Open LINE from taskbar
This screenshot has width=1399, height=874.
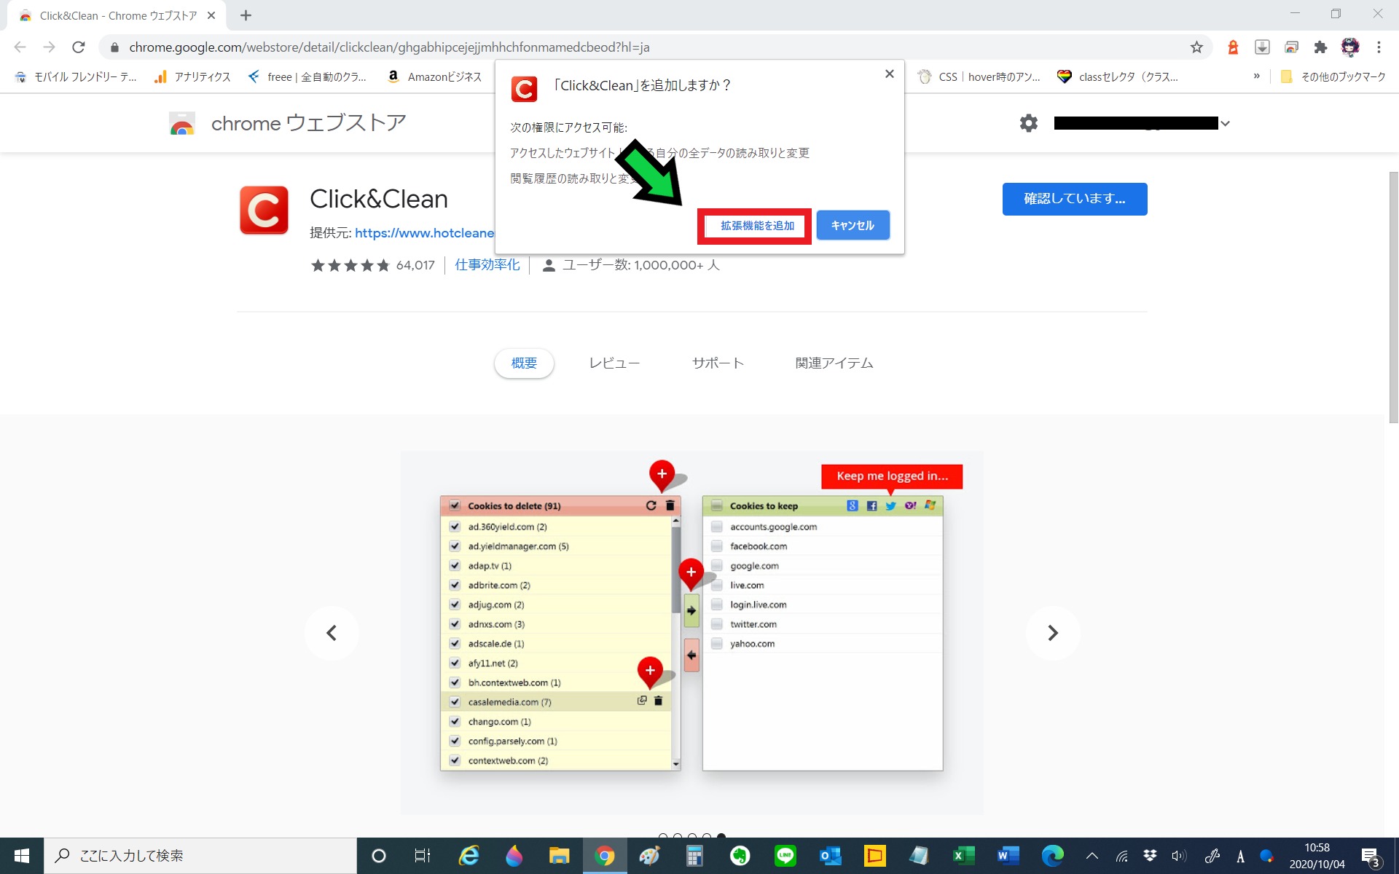click(x=785, y=856)
